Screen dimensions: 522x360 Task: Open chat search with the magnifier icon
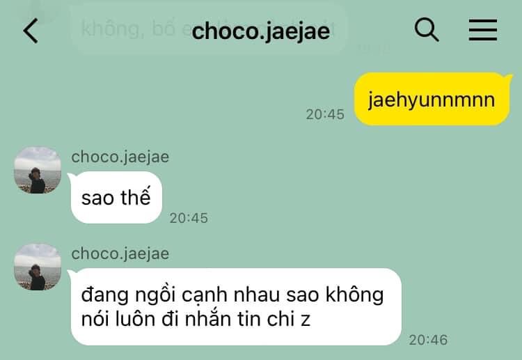click(x=427, y=30)
